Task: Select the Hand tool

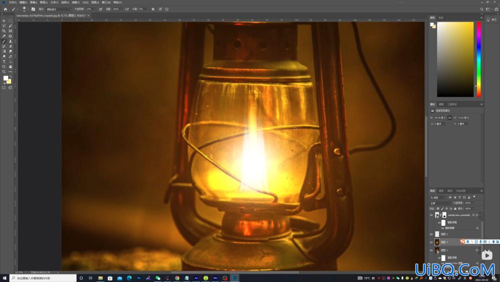Action: (10, 67)
